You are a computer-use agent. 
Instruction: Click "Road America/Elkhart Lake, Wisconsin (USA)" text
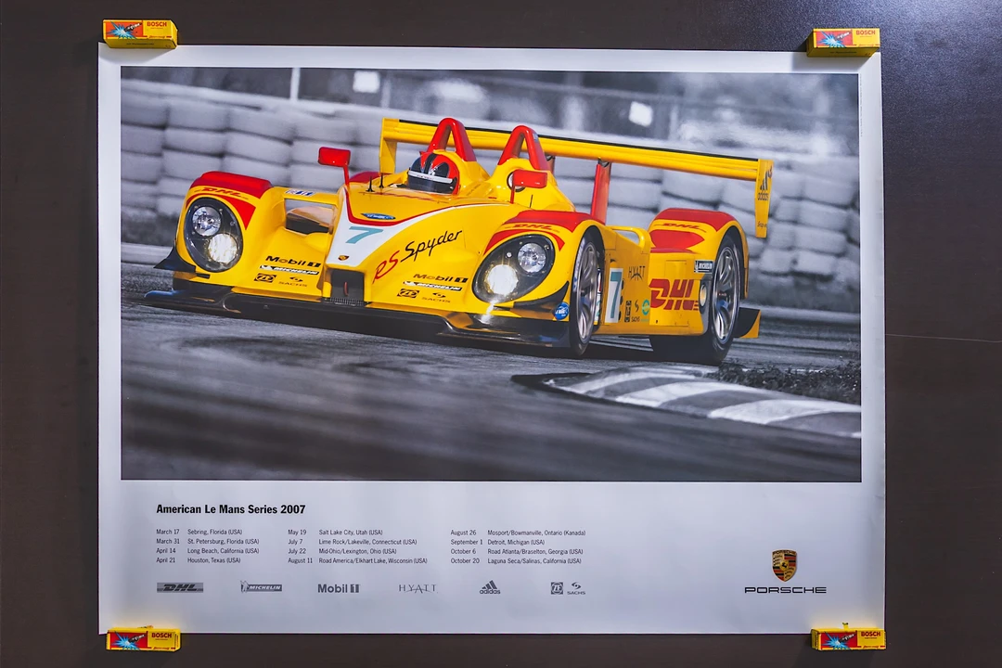pyautogui.click(x=373, y=560)
